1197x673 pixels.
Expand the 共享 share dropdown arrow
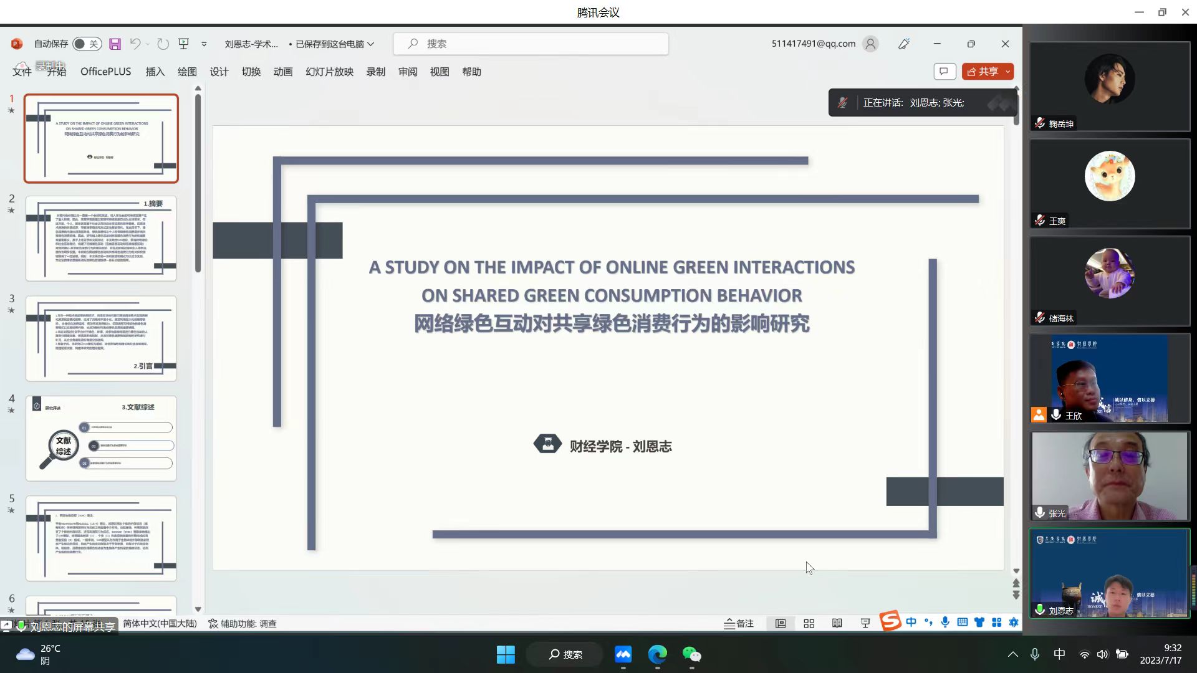[1008, 72]
